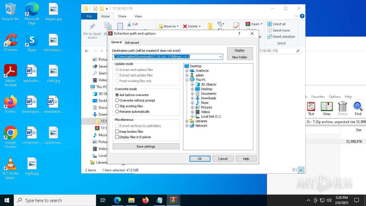
Task: Expand the 3D Objects tree node
Action: pos(192,84)
